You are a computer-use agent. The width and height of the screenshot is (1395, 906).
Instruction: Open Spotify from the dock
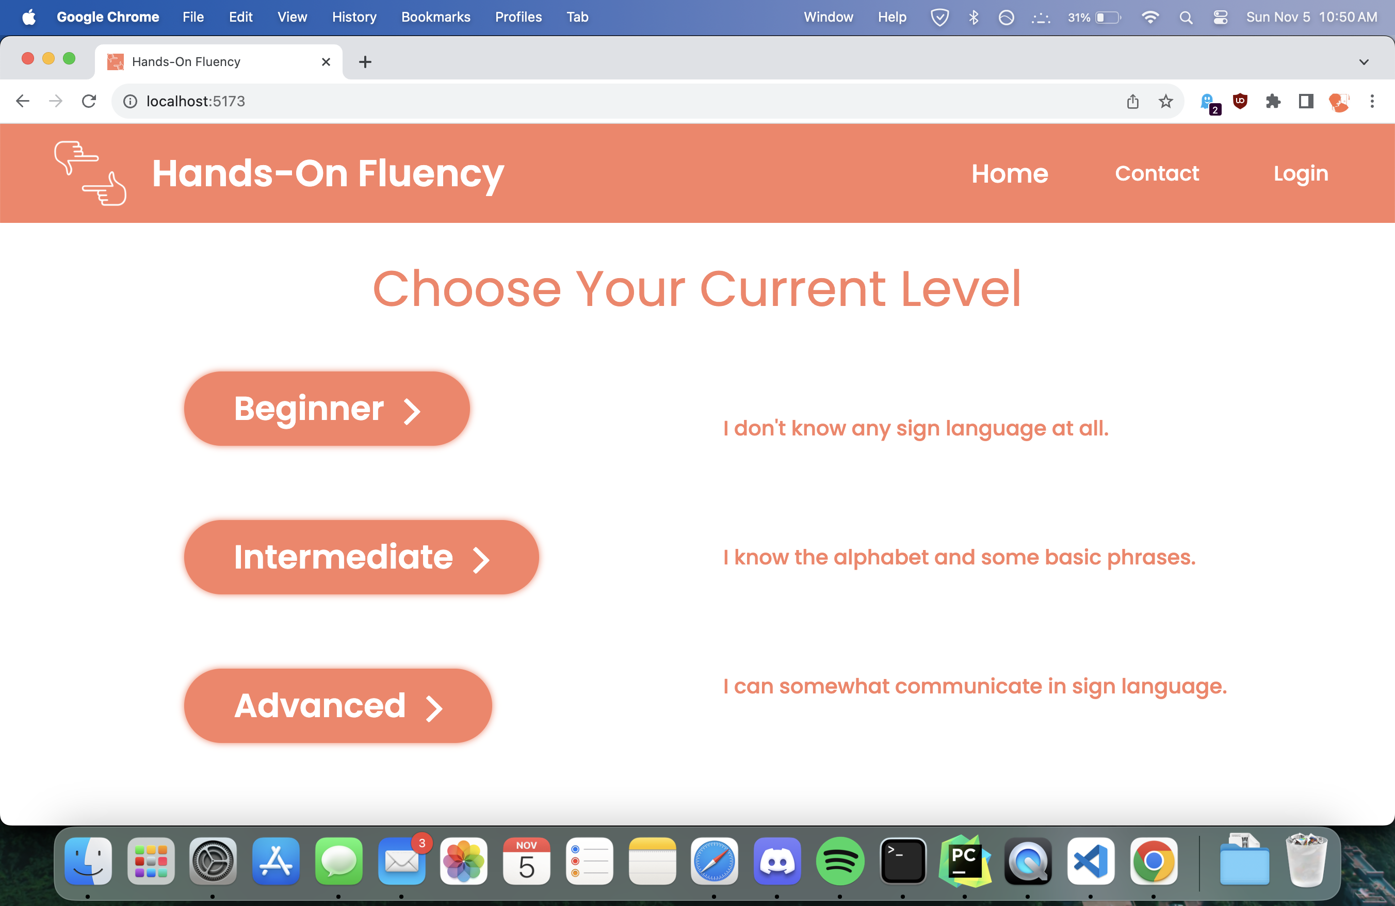click(x=839, y=861)
